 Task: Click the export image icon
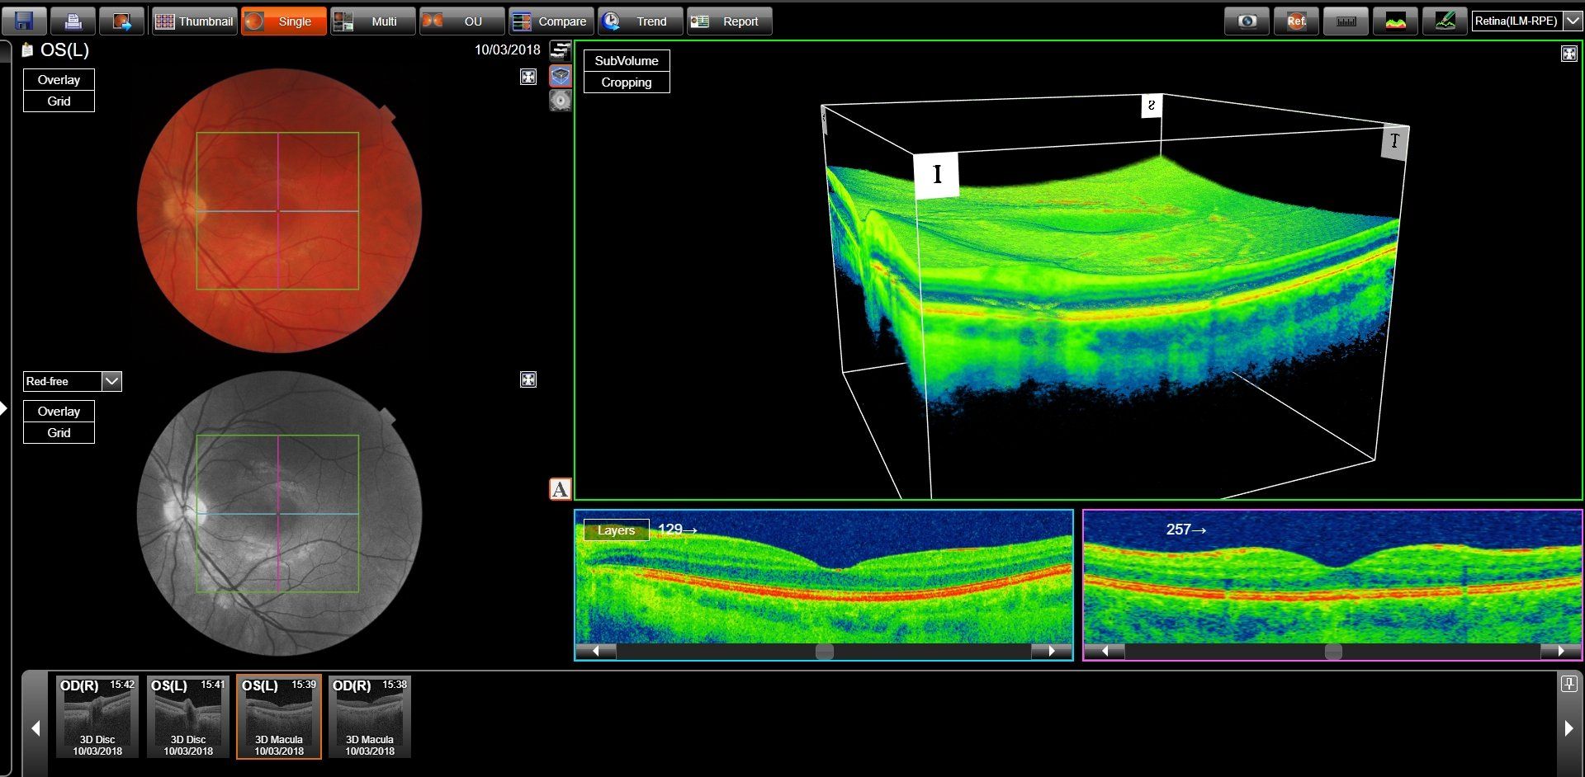[x=121, y=21]
